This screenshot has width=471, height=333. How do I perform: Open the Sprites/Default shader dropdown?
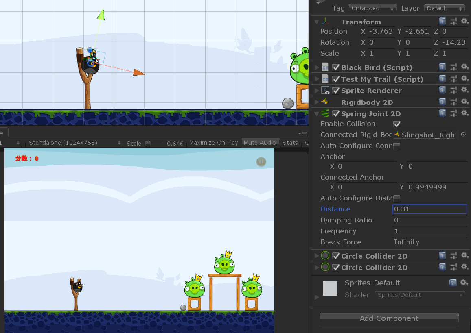(x=420, y=295)
